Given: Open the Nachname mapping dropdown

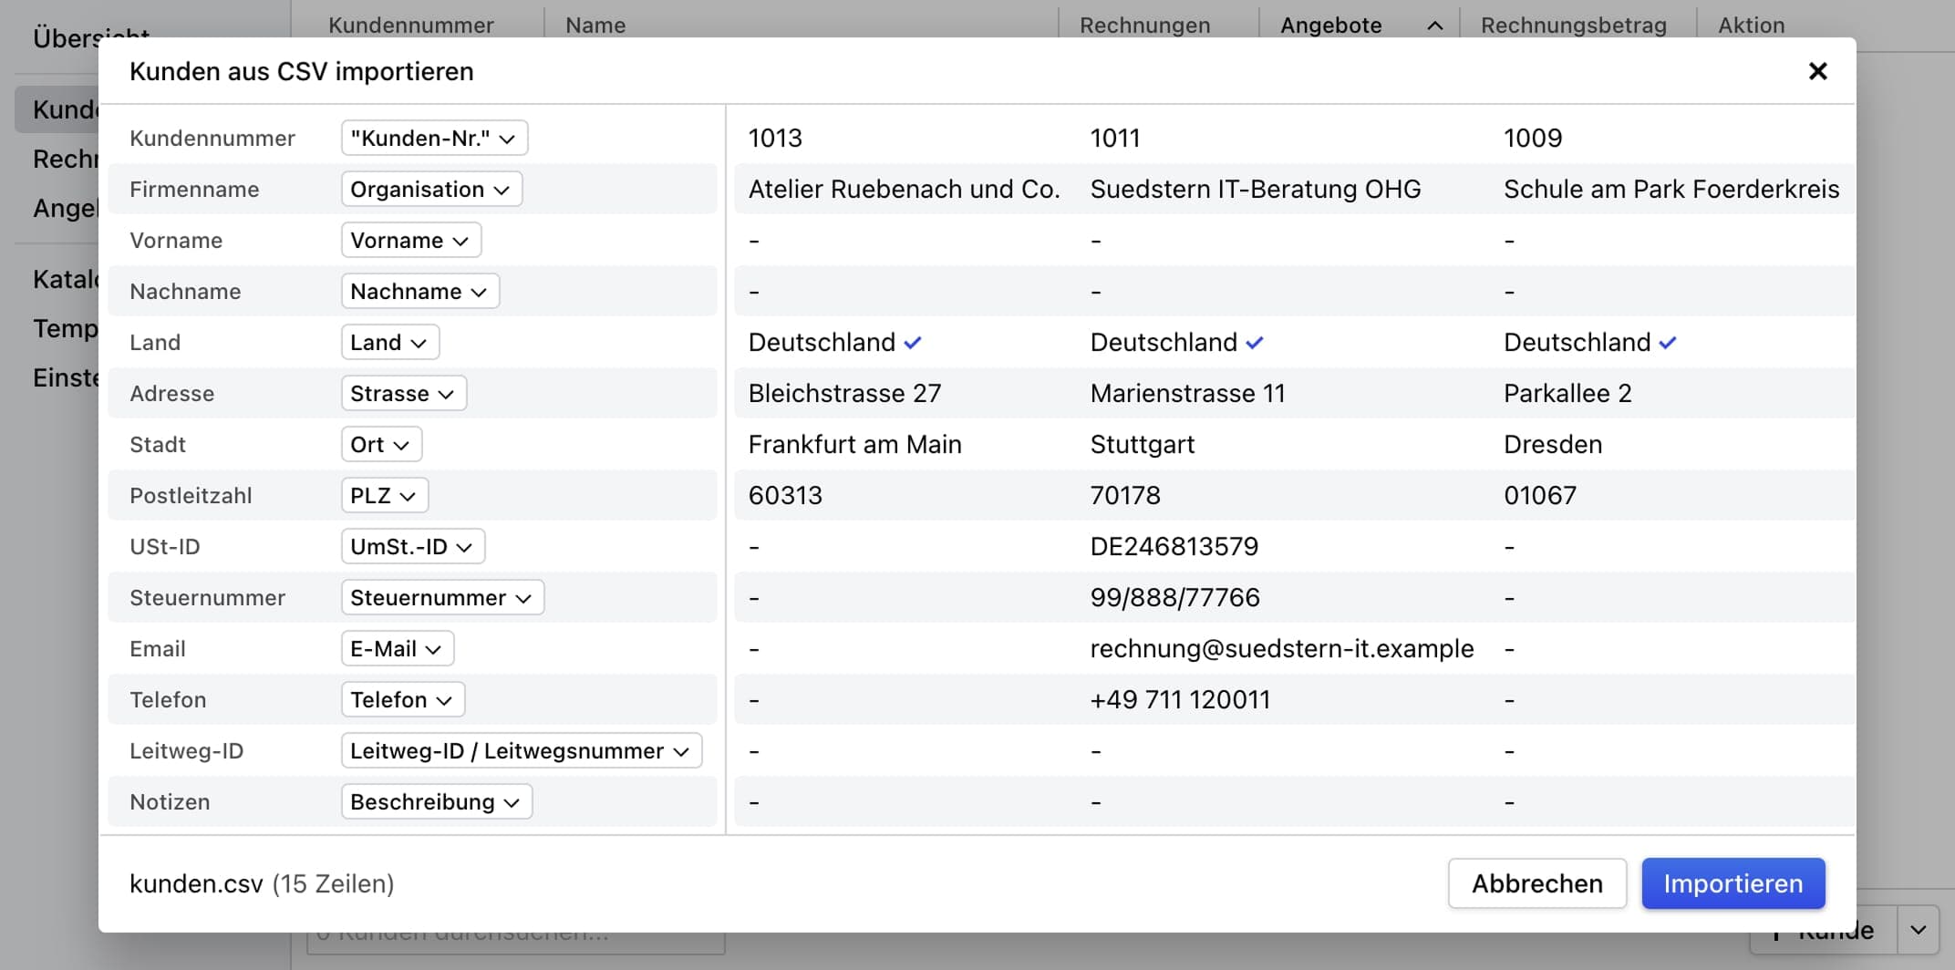Looking at the screenshot, I should 419,291.
